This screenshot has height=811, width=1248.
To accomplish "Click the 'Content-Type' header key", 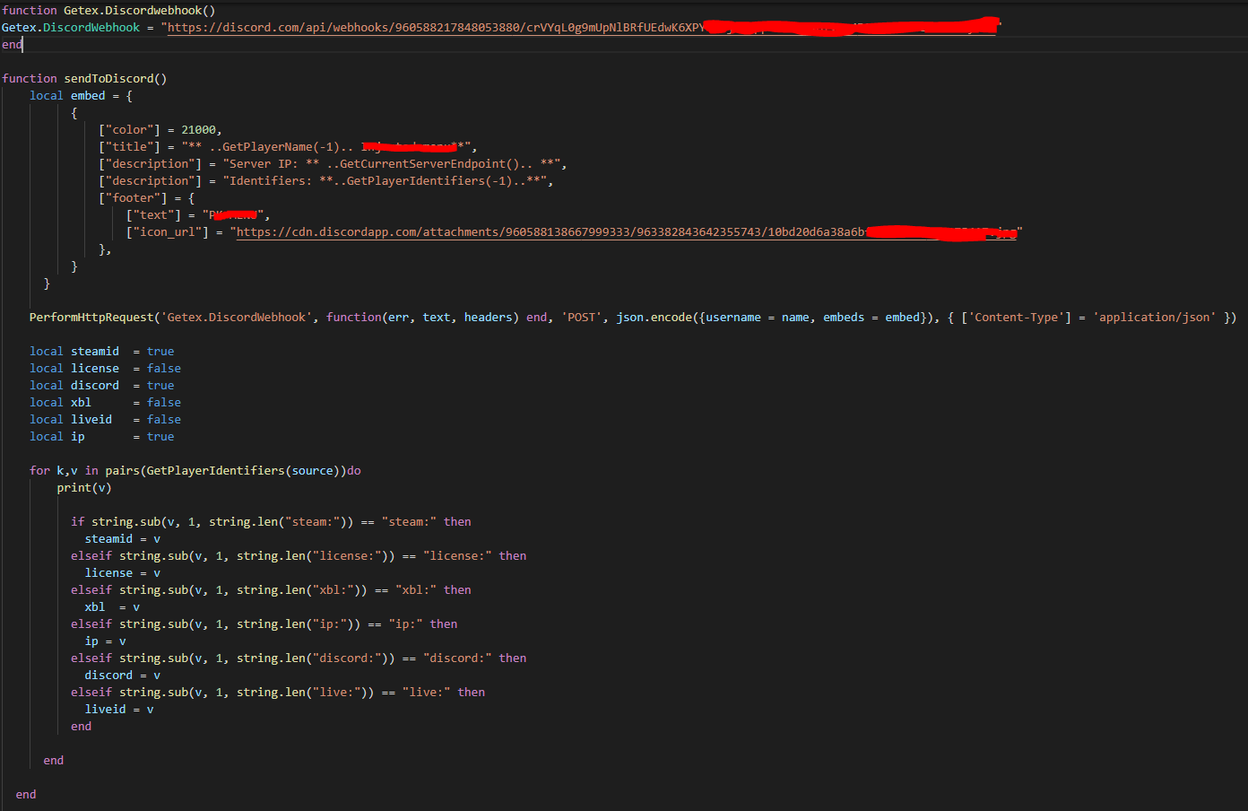I will [1016, 318].
